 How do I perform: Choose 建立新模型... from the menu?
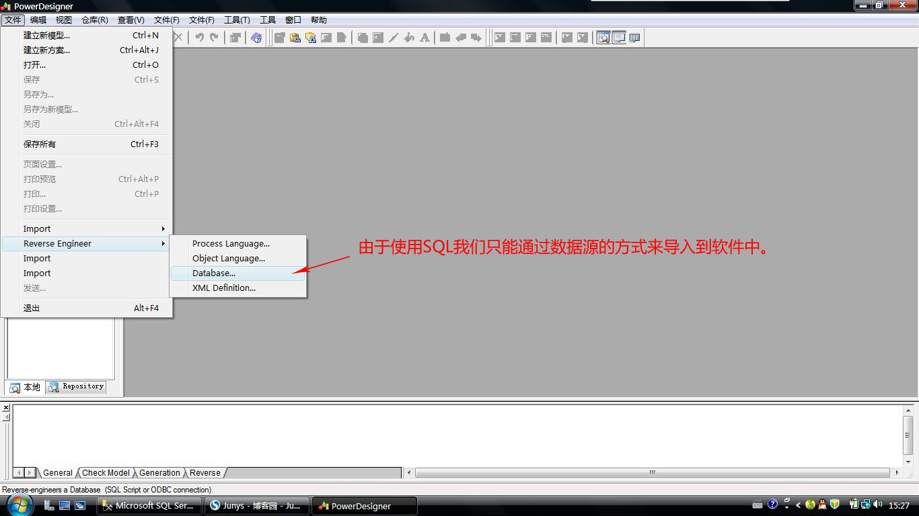point(85,35)
